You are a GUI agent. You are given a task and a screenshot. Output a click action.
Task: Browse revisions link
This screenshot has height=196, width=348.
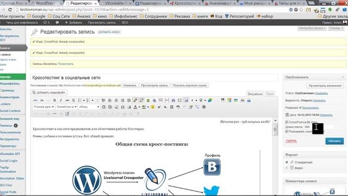(x=310, y=108)
